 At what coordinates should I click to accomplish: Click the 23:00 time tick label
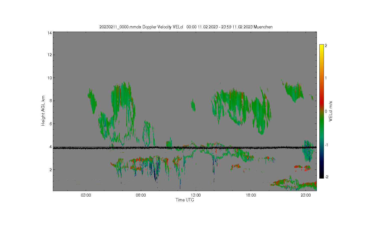coord(306,195)
